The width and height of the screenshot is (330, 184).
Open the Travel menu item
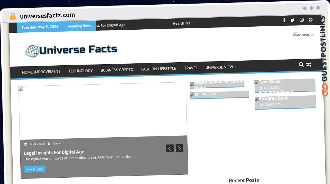(x=191, y=68)
